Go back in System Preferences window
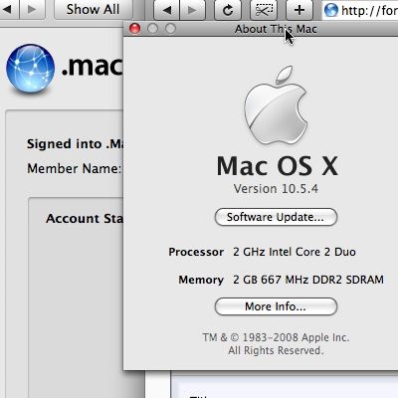 pyautogui.click(x=8, y=9)
